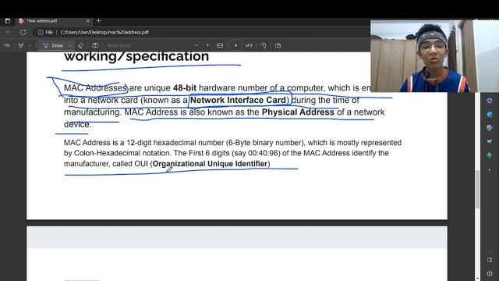Open a new browser tab
The image size is (499, 281).
[99, 21]
